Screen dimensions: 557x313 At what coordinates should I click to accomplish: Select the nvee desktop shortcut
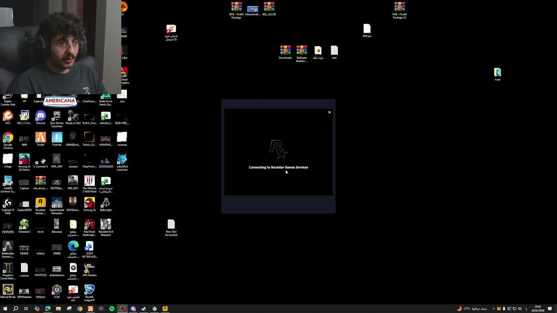coord(497,74)
